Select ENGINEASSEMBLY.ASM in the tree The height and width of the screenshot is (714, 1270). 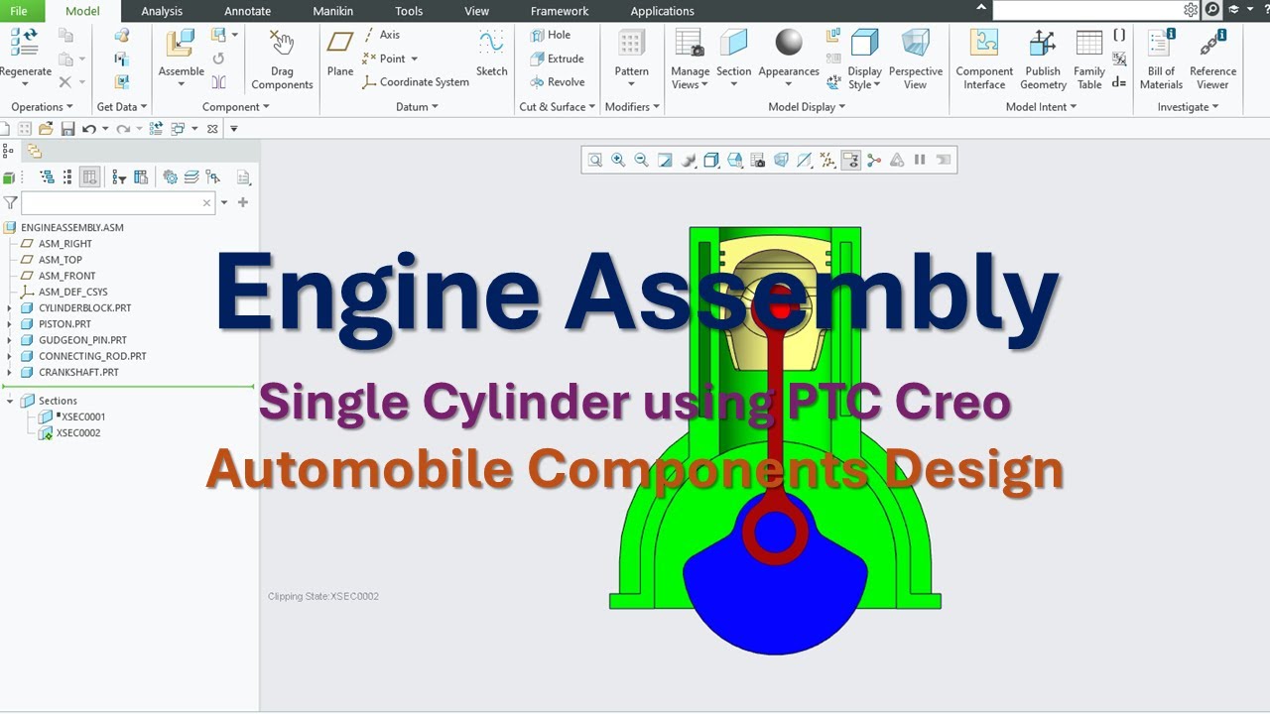72,227
